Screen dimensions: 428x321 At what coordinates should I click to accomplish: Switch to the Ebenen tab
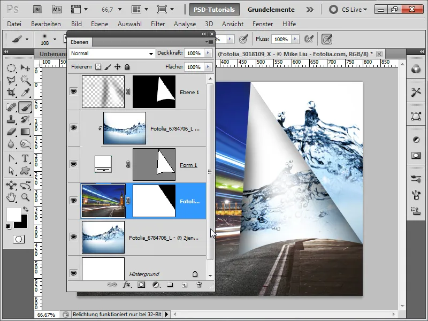(79, 42)
